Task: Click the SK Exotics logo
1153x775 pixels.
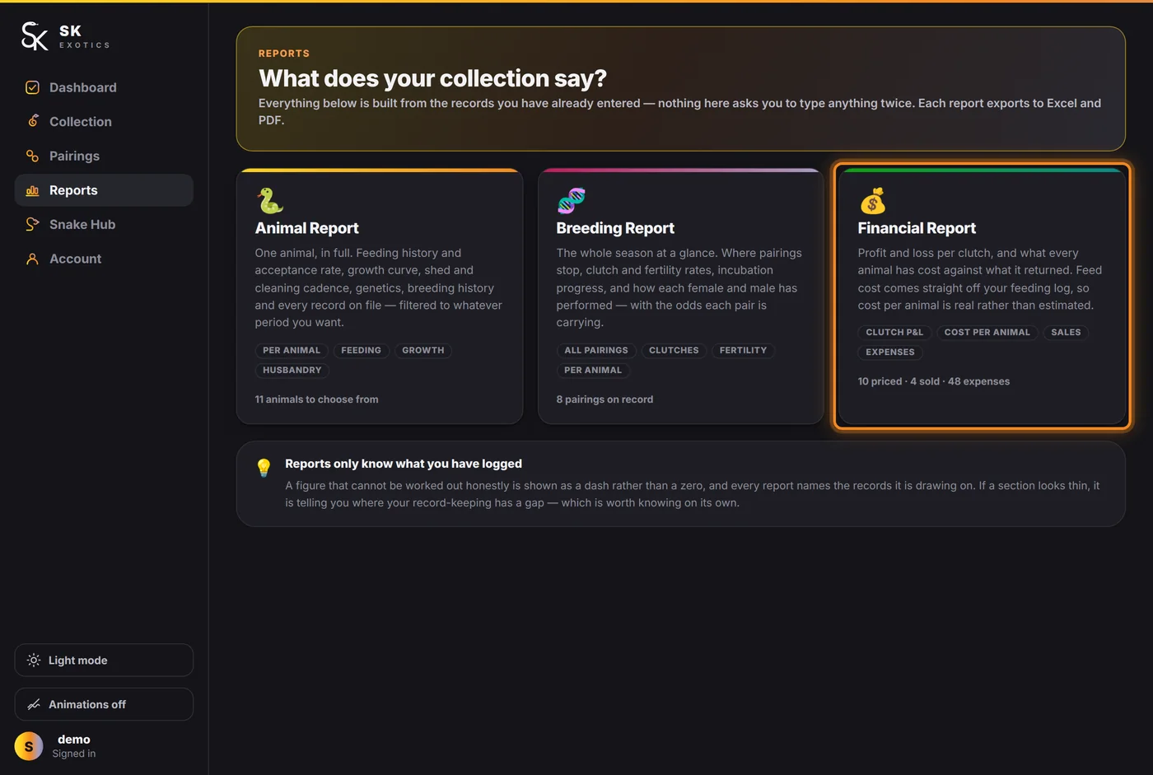Action: (65, 36)
